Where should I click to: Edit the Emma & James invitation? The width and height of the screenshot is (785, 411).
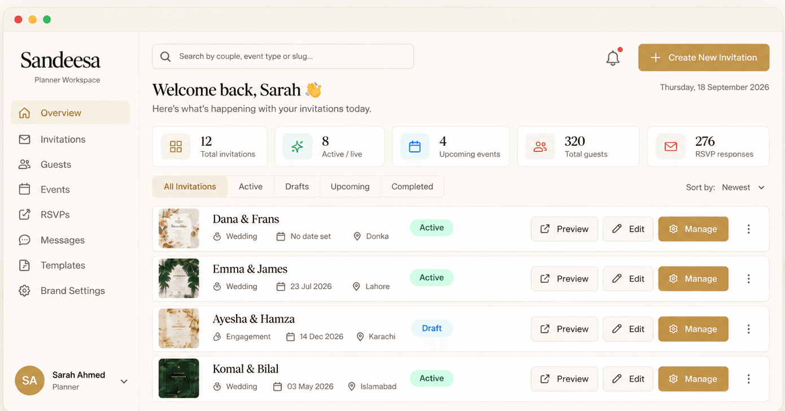[628, 279]
